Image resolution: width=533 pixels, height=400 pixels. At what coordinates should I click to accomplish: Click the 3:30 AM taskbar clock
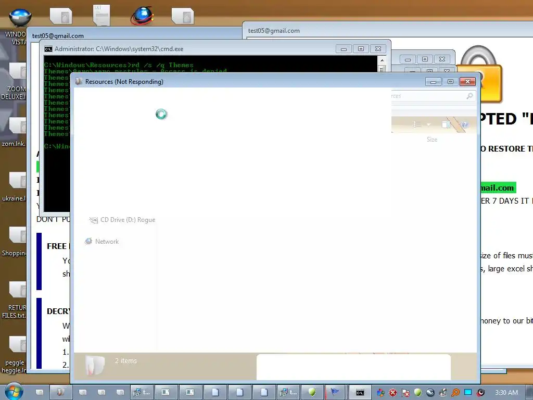(506, 393)
